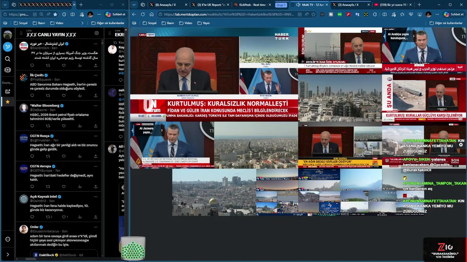Open Basın bookmarks folder in right browser

tap(167, 23)
